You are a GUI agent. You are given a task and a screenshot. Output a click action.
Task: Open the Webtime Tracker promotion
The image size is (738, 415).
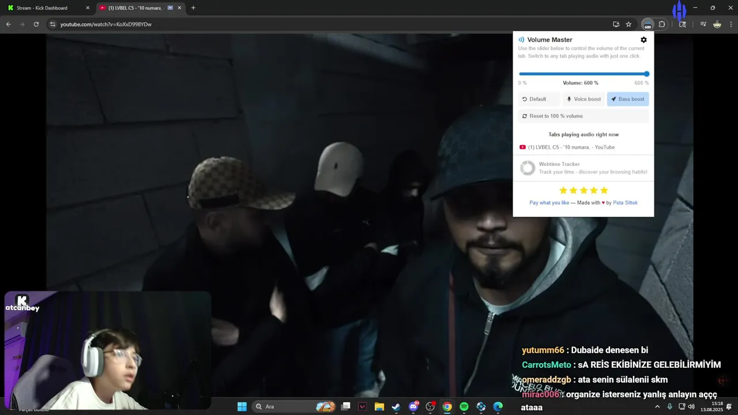point(583,168)
